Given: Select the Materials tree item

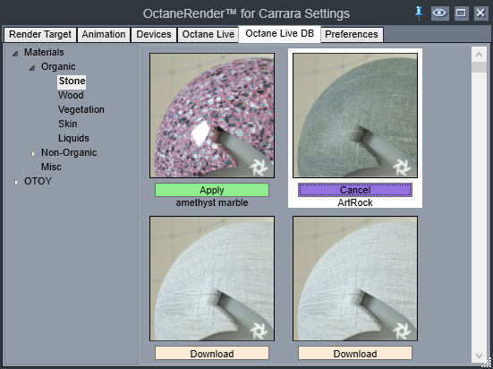Looking at the screenshot, I should [44, 52].
